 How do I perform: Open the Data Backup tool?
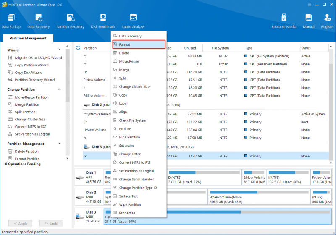click(11, 21)
